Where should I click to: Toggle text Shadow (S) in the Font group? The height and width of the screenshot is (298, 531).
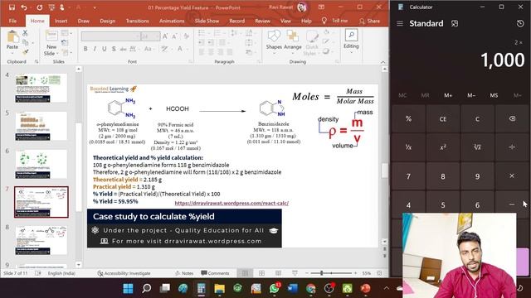(x=114, y=49)
